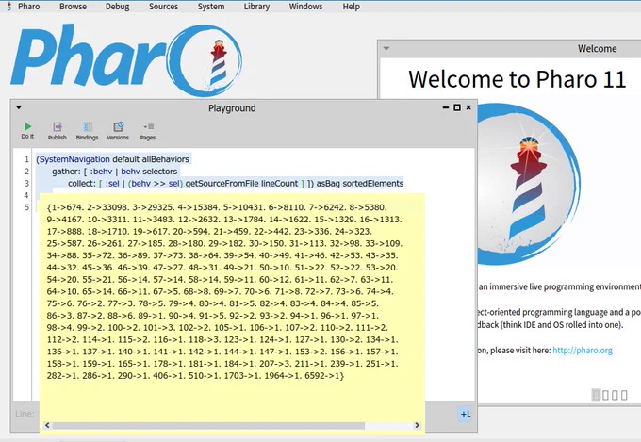Click the '6592->1' result entry
Screen dimensions: 641x442
pyautogui.click(x=322, y=376)
